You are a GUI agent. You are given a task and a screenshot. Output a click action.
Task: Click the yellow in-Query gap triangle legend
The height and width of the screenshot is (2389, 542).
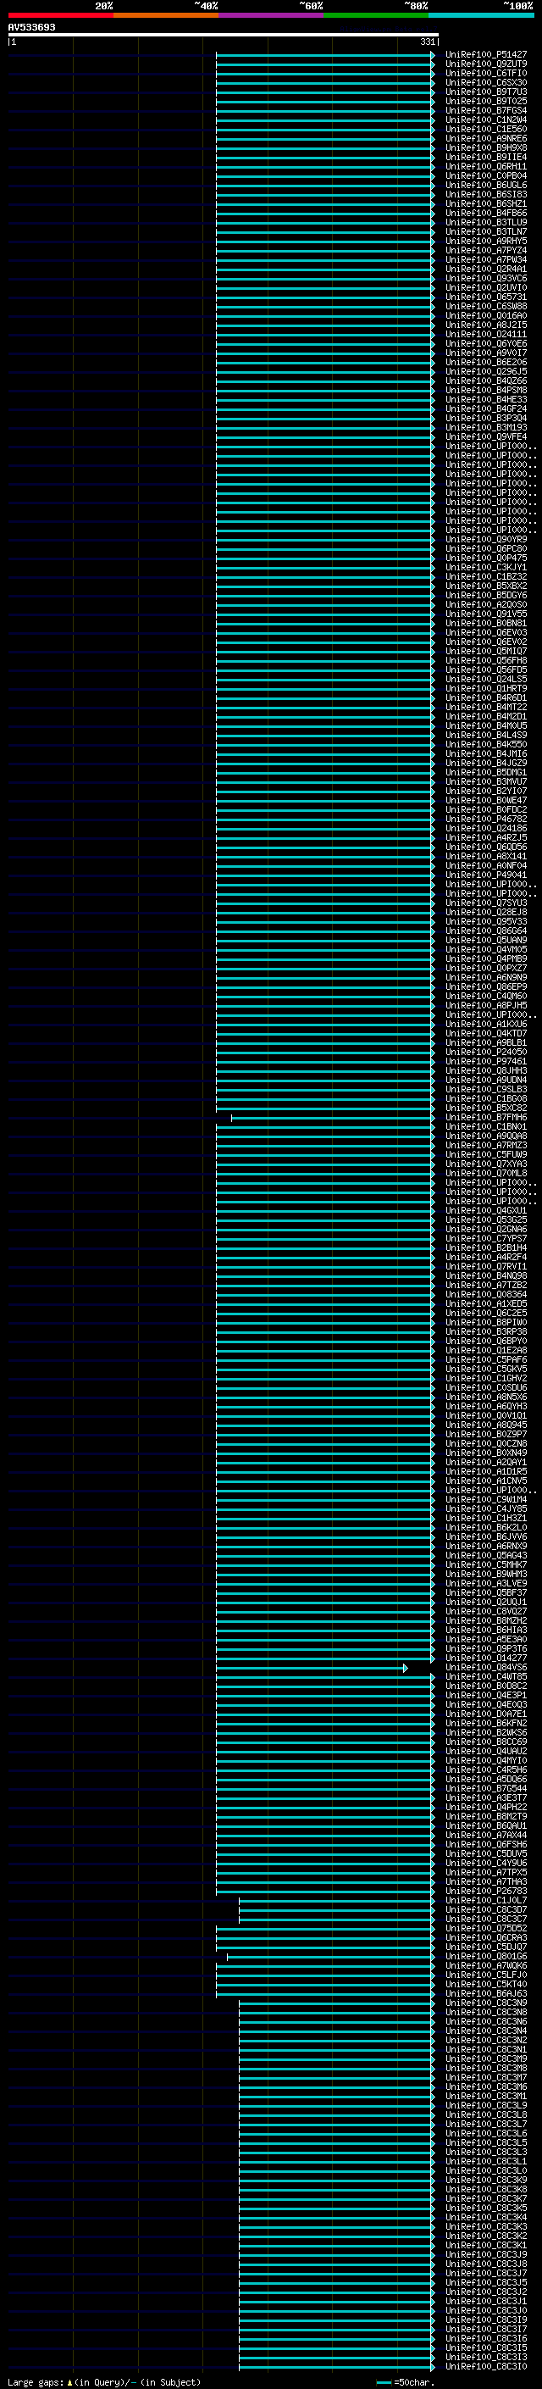coord(69,2382)
